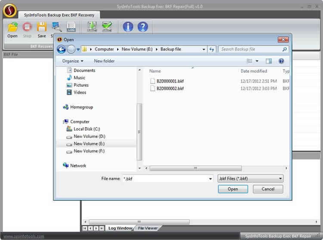Sort files by the Name column header
The image size is (323, 240).
pyautogui.click(x=155, y=71)
